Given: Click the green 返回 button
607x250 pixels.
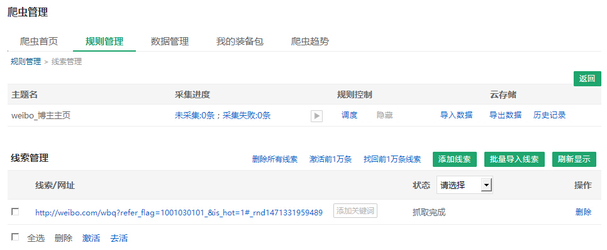Looking at the screenshot, I should [587, 79].
